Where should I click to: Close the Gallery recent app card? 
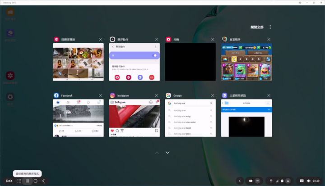(101, 39)
